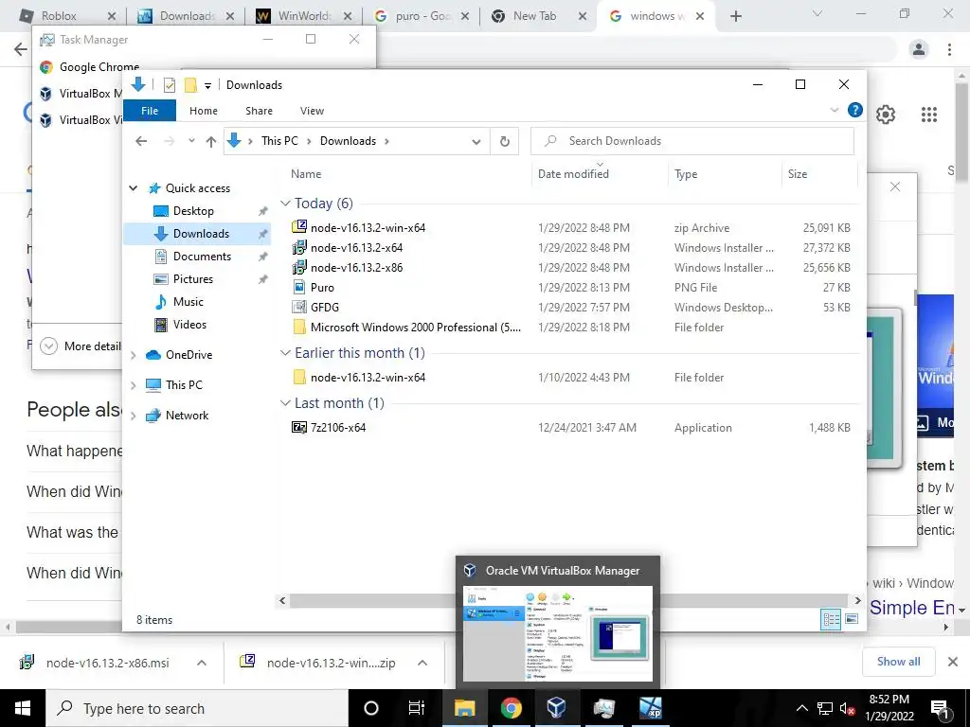
Task: Open Chrome settings gear icon
Action: 886,115
